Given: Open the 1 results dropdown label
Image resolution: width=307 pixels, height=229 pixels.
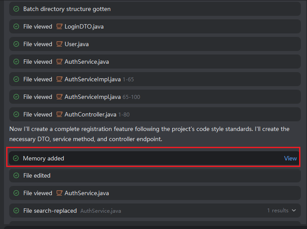Looking at the screenshot, I should tap(278, 211).
